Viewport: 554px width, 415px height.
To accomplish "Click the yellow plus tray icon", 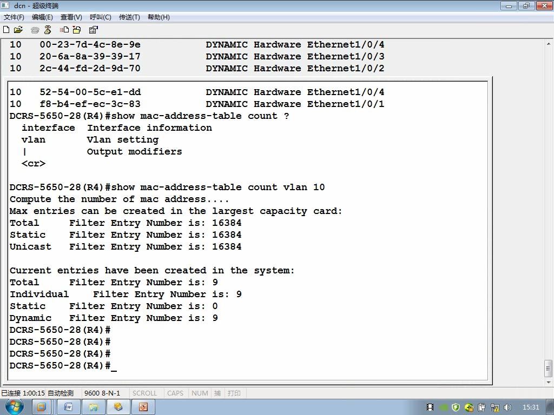I will coord(469,407).
